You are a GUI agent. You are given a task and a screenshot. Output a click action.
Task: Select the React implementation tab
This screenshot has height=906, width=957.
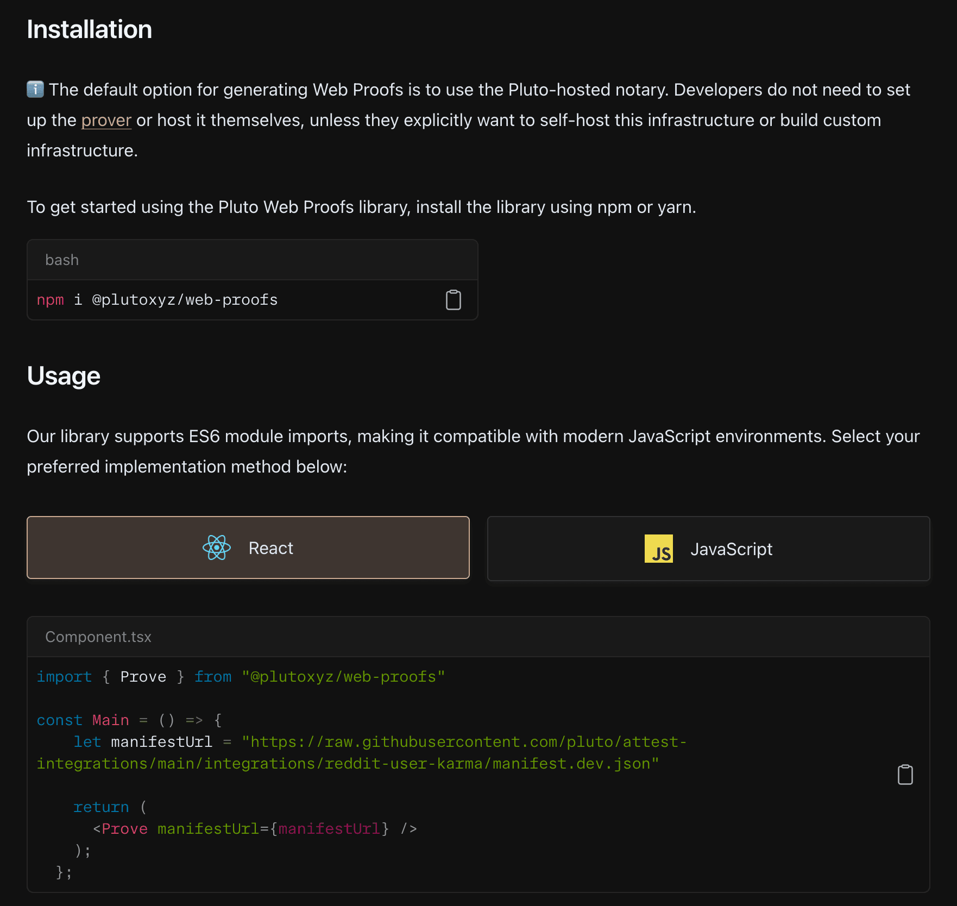click(248, 548)
